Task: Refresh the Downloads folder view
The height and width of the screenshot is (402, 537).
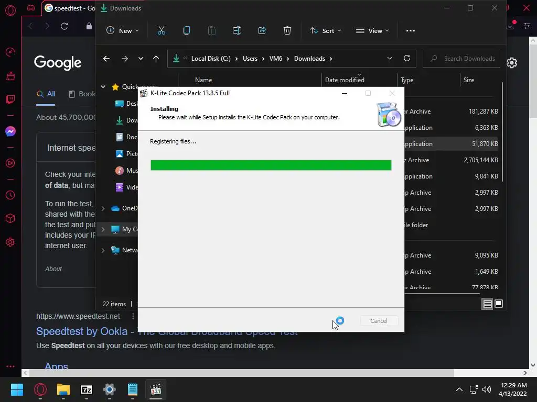Action: pos(407,59)
